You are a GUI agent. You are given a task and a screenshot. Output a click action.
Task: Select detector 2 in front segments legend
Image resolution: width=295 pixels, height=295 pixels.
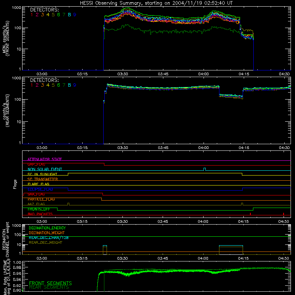(37, 15)
